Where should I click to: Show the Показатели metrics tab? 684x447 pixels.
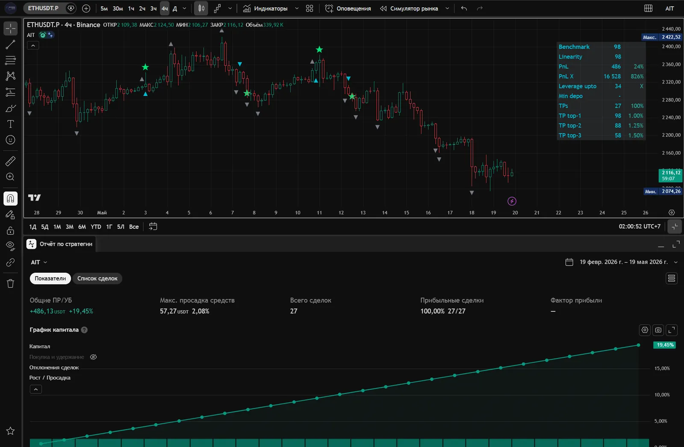click(x=50, y=279)
